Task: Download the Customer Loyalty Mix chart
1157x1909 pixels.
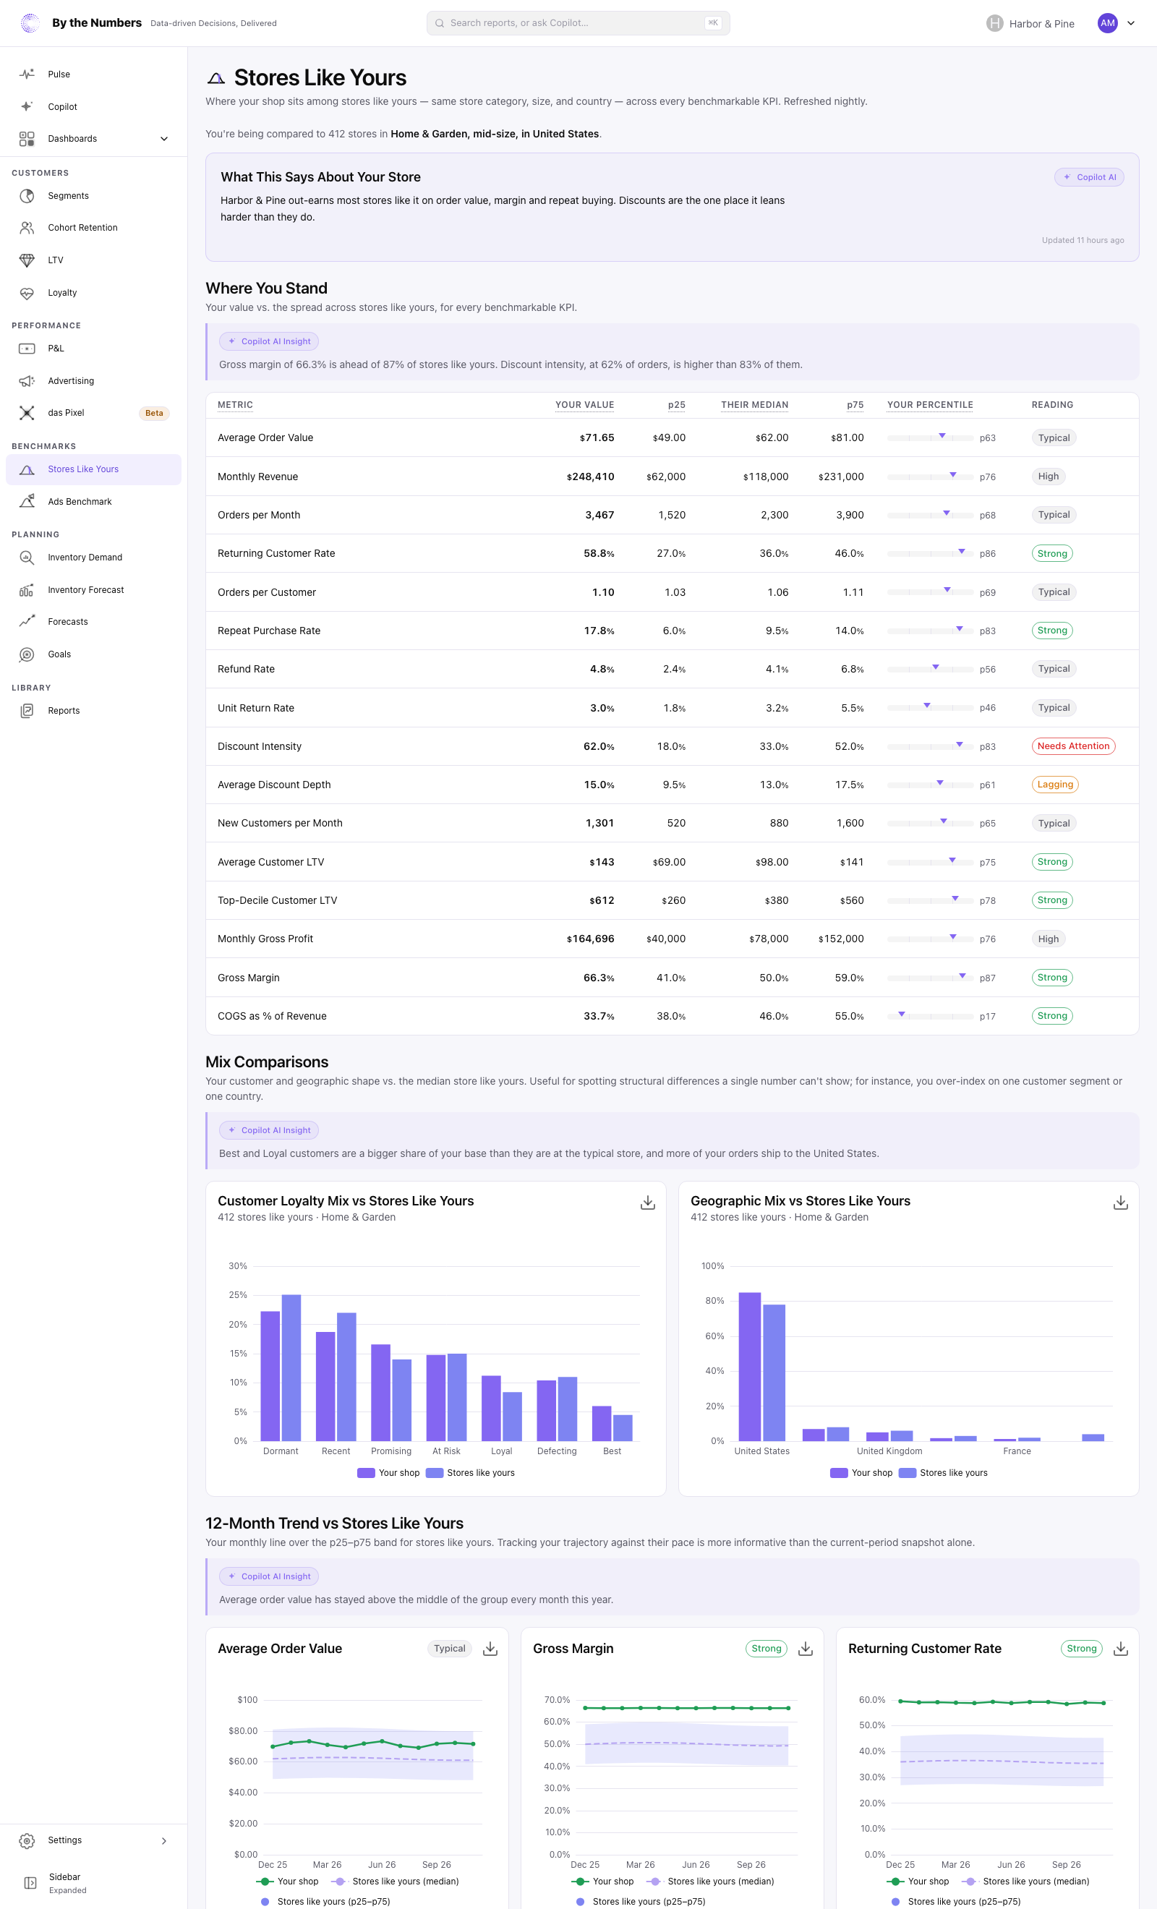Action: [648, 1203]
